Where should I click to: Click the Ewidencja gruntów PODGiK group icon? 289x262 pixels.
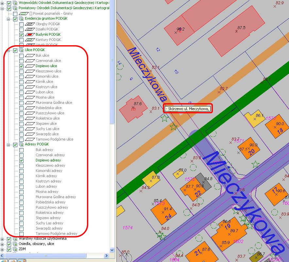pyautogui.click(x=21, y=19)
